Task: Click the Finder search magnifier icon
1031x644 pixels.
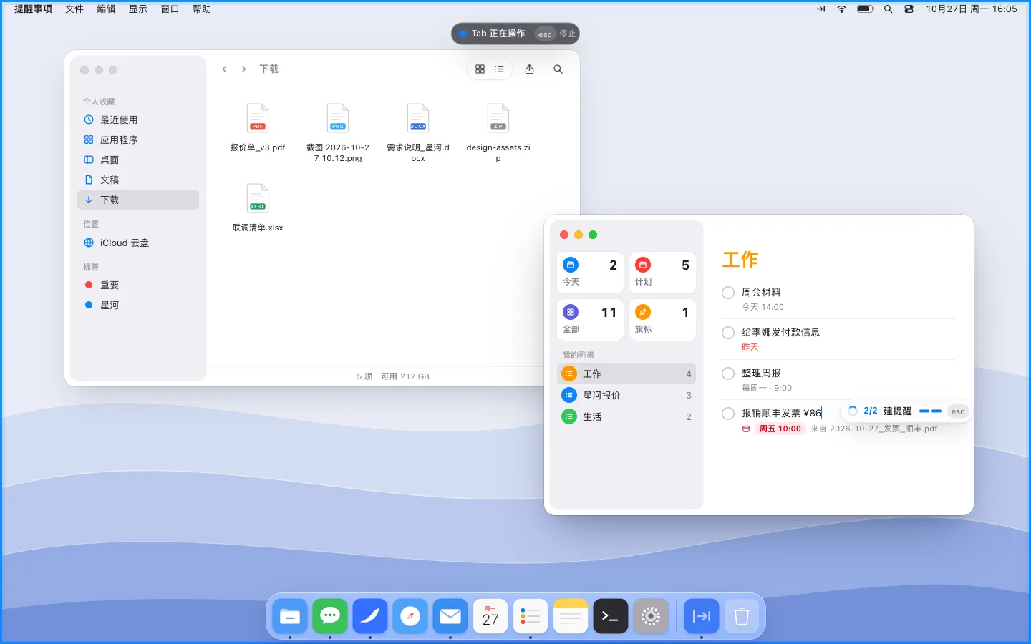Action: click(x=558, y=69)
